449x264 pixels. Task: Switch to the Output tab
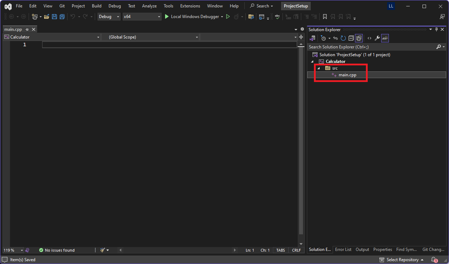(362, 250)
